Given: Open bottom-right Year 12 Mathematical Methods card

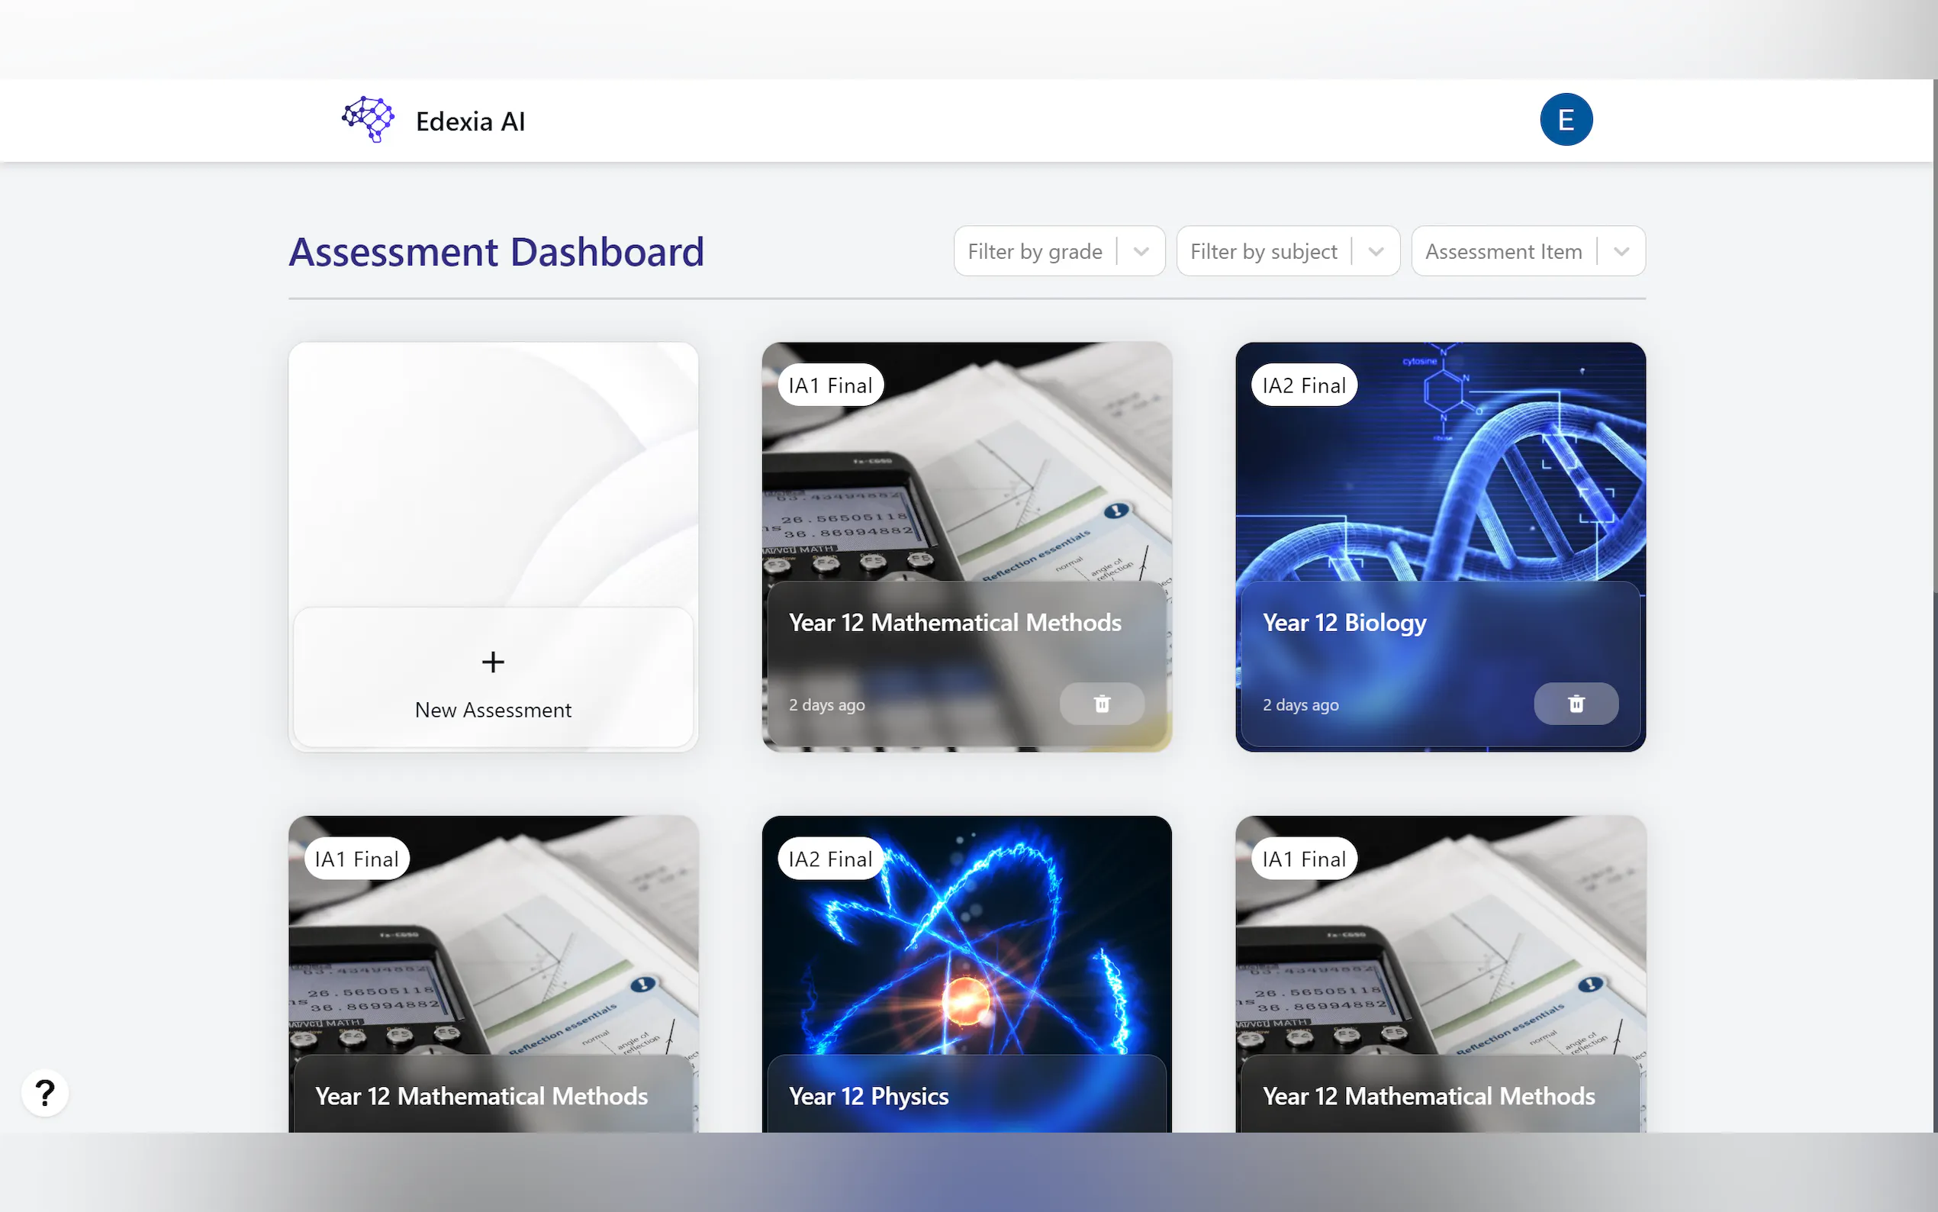Looking at the screenshot, I should click(1428, 1096).
